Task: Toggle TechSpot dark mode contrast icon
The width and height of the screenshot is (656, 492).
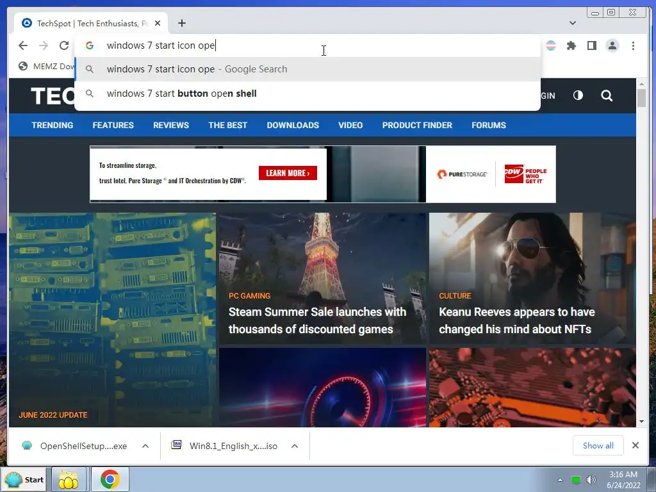Action: (x=578, y=95)
